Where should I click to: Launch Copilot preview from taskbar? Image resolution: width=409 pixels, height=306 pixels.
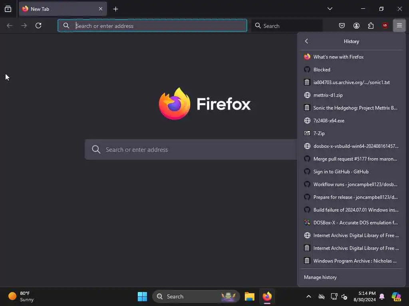[x=396, y=296]
